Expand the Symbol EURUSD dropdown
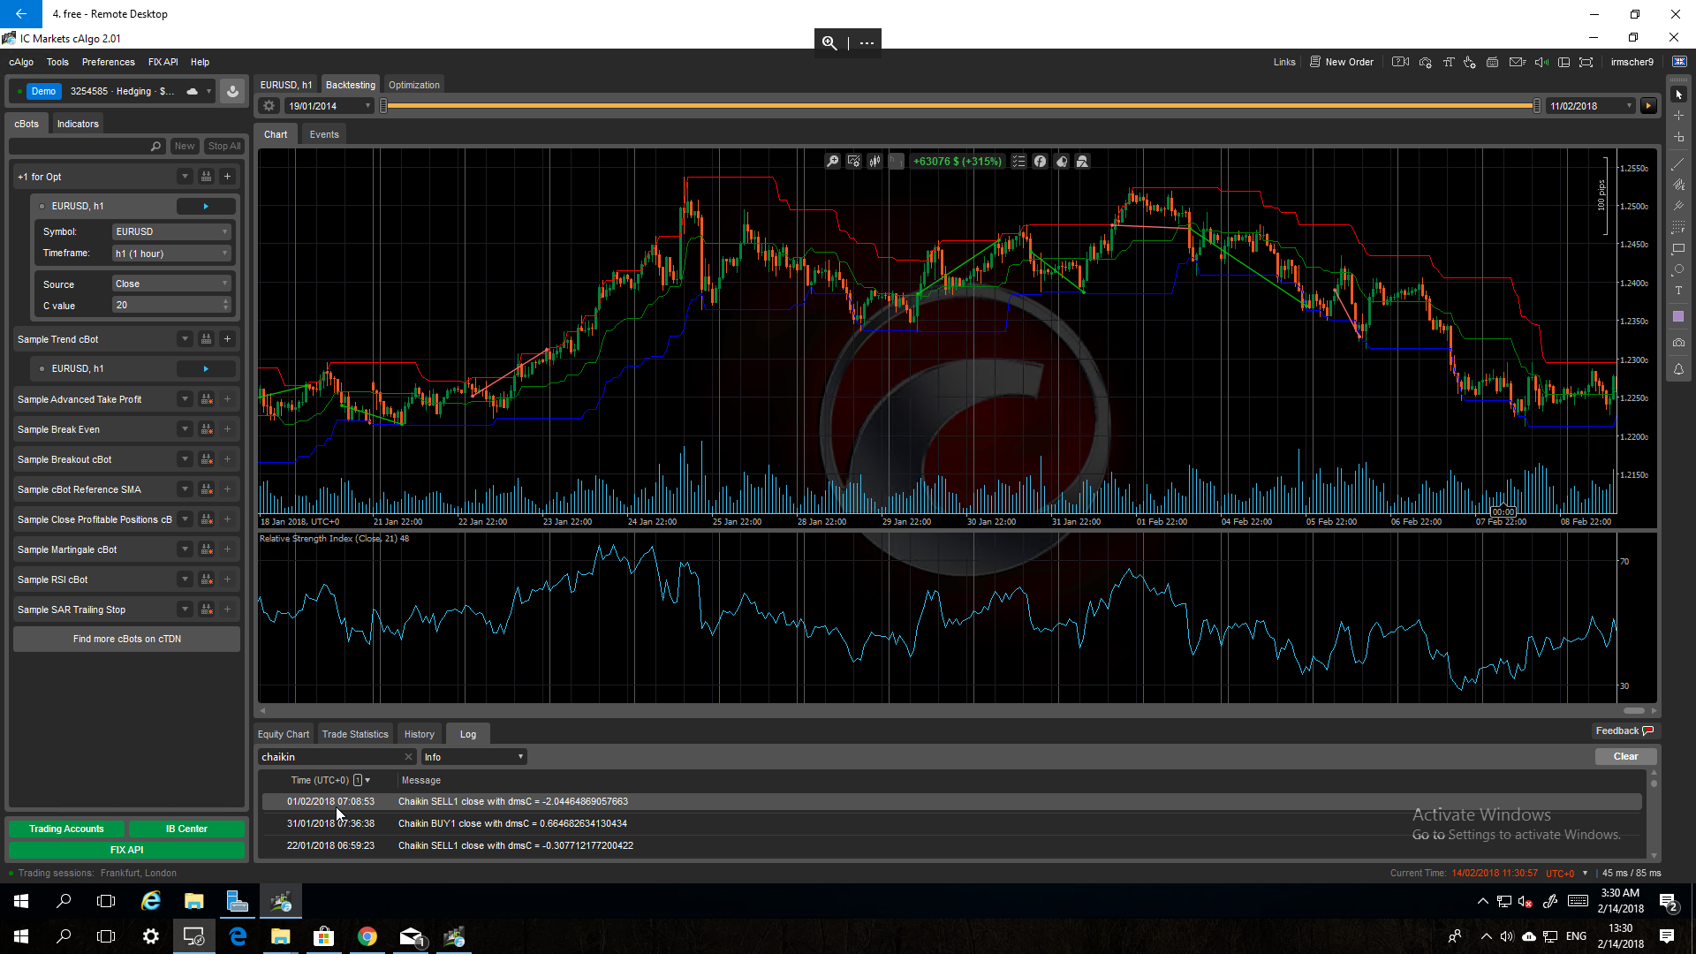The height and width of the screenshot is (954, 1696). coord(171,231)
